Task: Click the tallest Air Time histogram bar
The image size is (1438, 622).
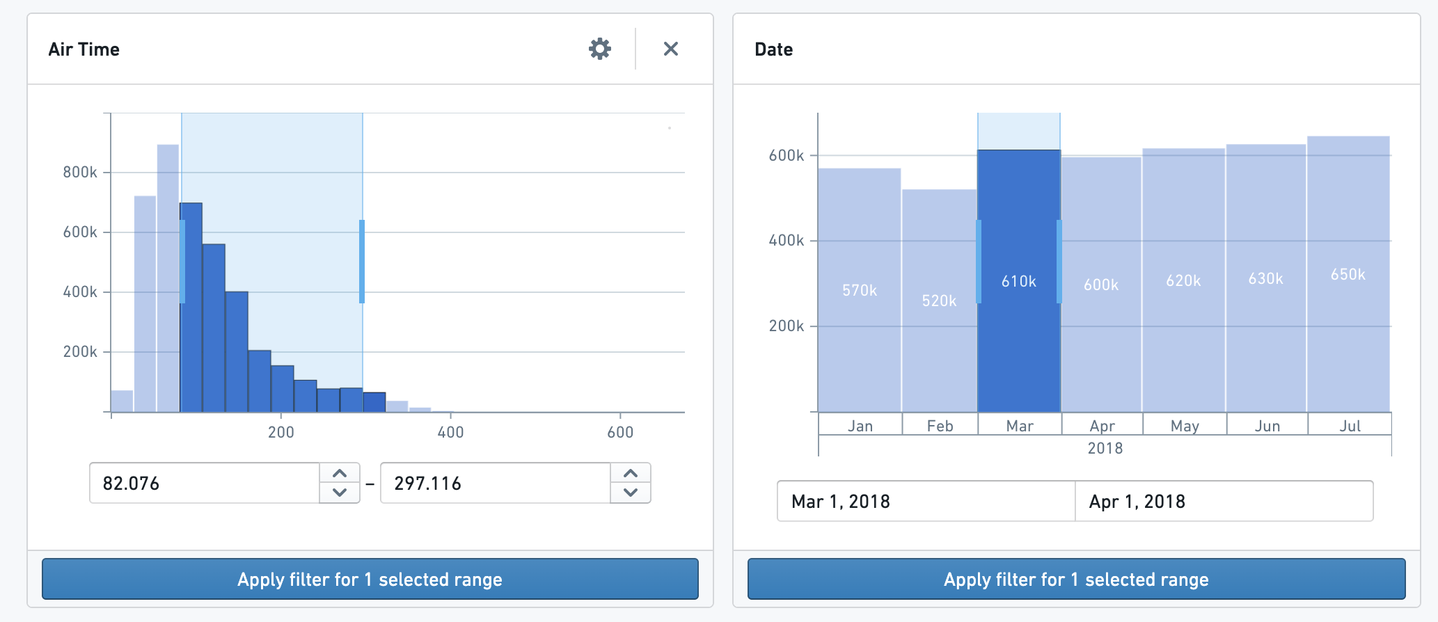Action: (168, 278)
